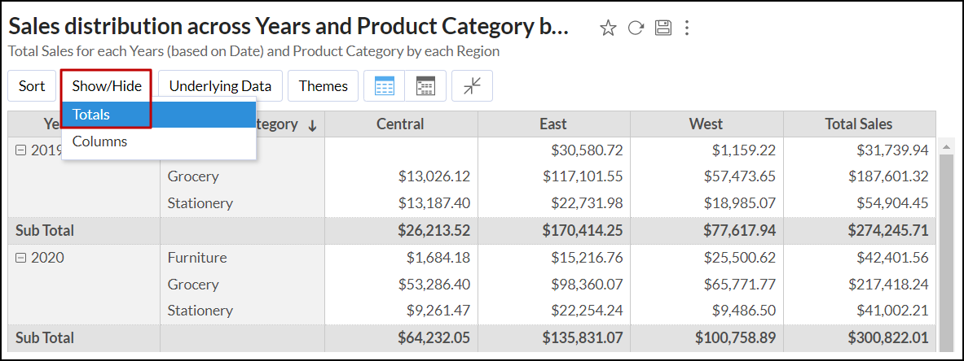
Task: Click the collapse arrows icon in toolbar
Action: pos(472,86)
